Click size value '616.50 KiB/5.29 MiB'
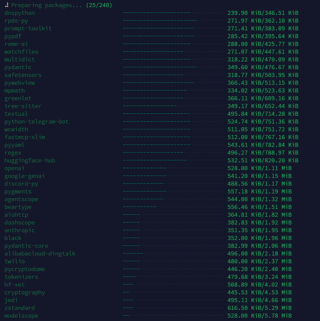Viewport: 320px width, 321px height. [259, 308]
